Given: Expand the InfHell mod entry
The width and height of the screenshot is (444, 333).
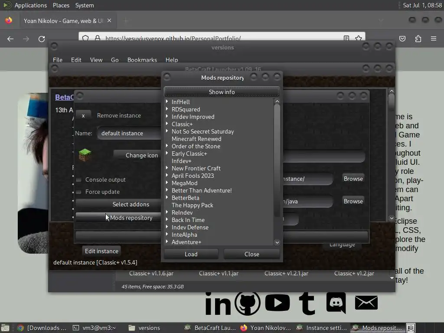Looking at the screenshot, I should [167, 101].
